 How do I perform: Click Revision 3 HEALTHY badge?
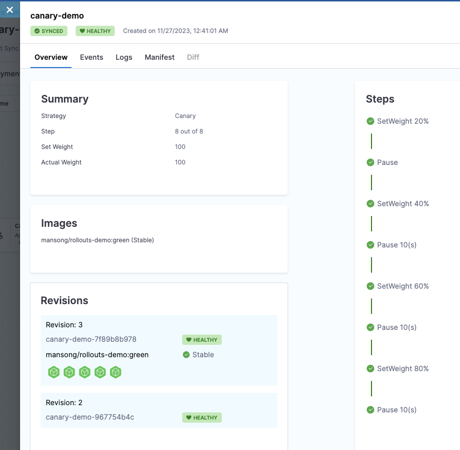(202, 340)
